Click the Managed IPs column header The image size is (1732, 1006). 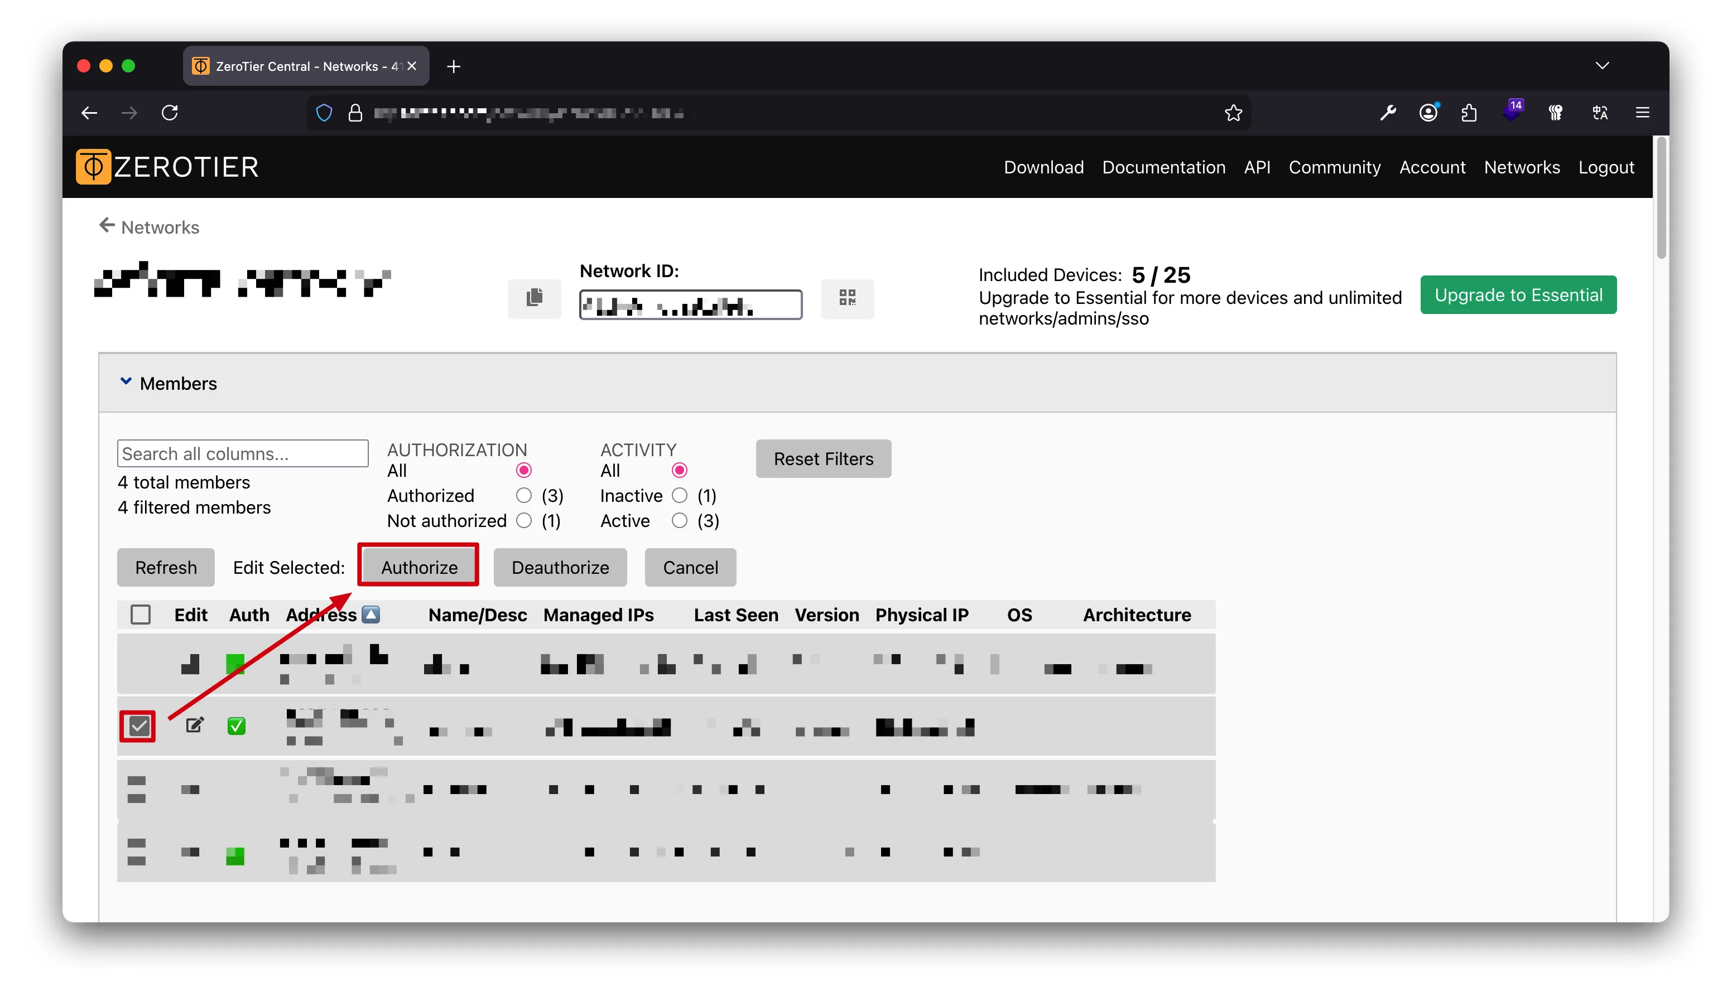point(599,615)
